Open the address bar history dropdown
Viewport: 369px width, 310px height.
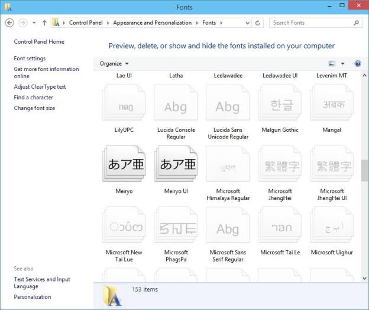[247, 23]
